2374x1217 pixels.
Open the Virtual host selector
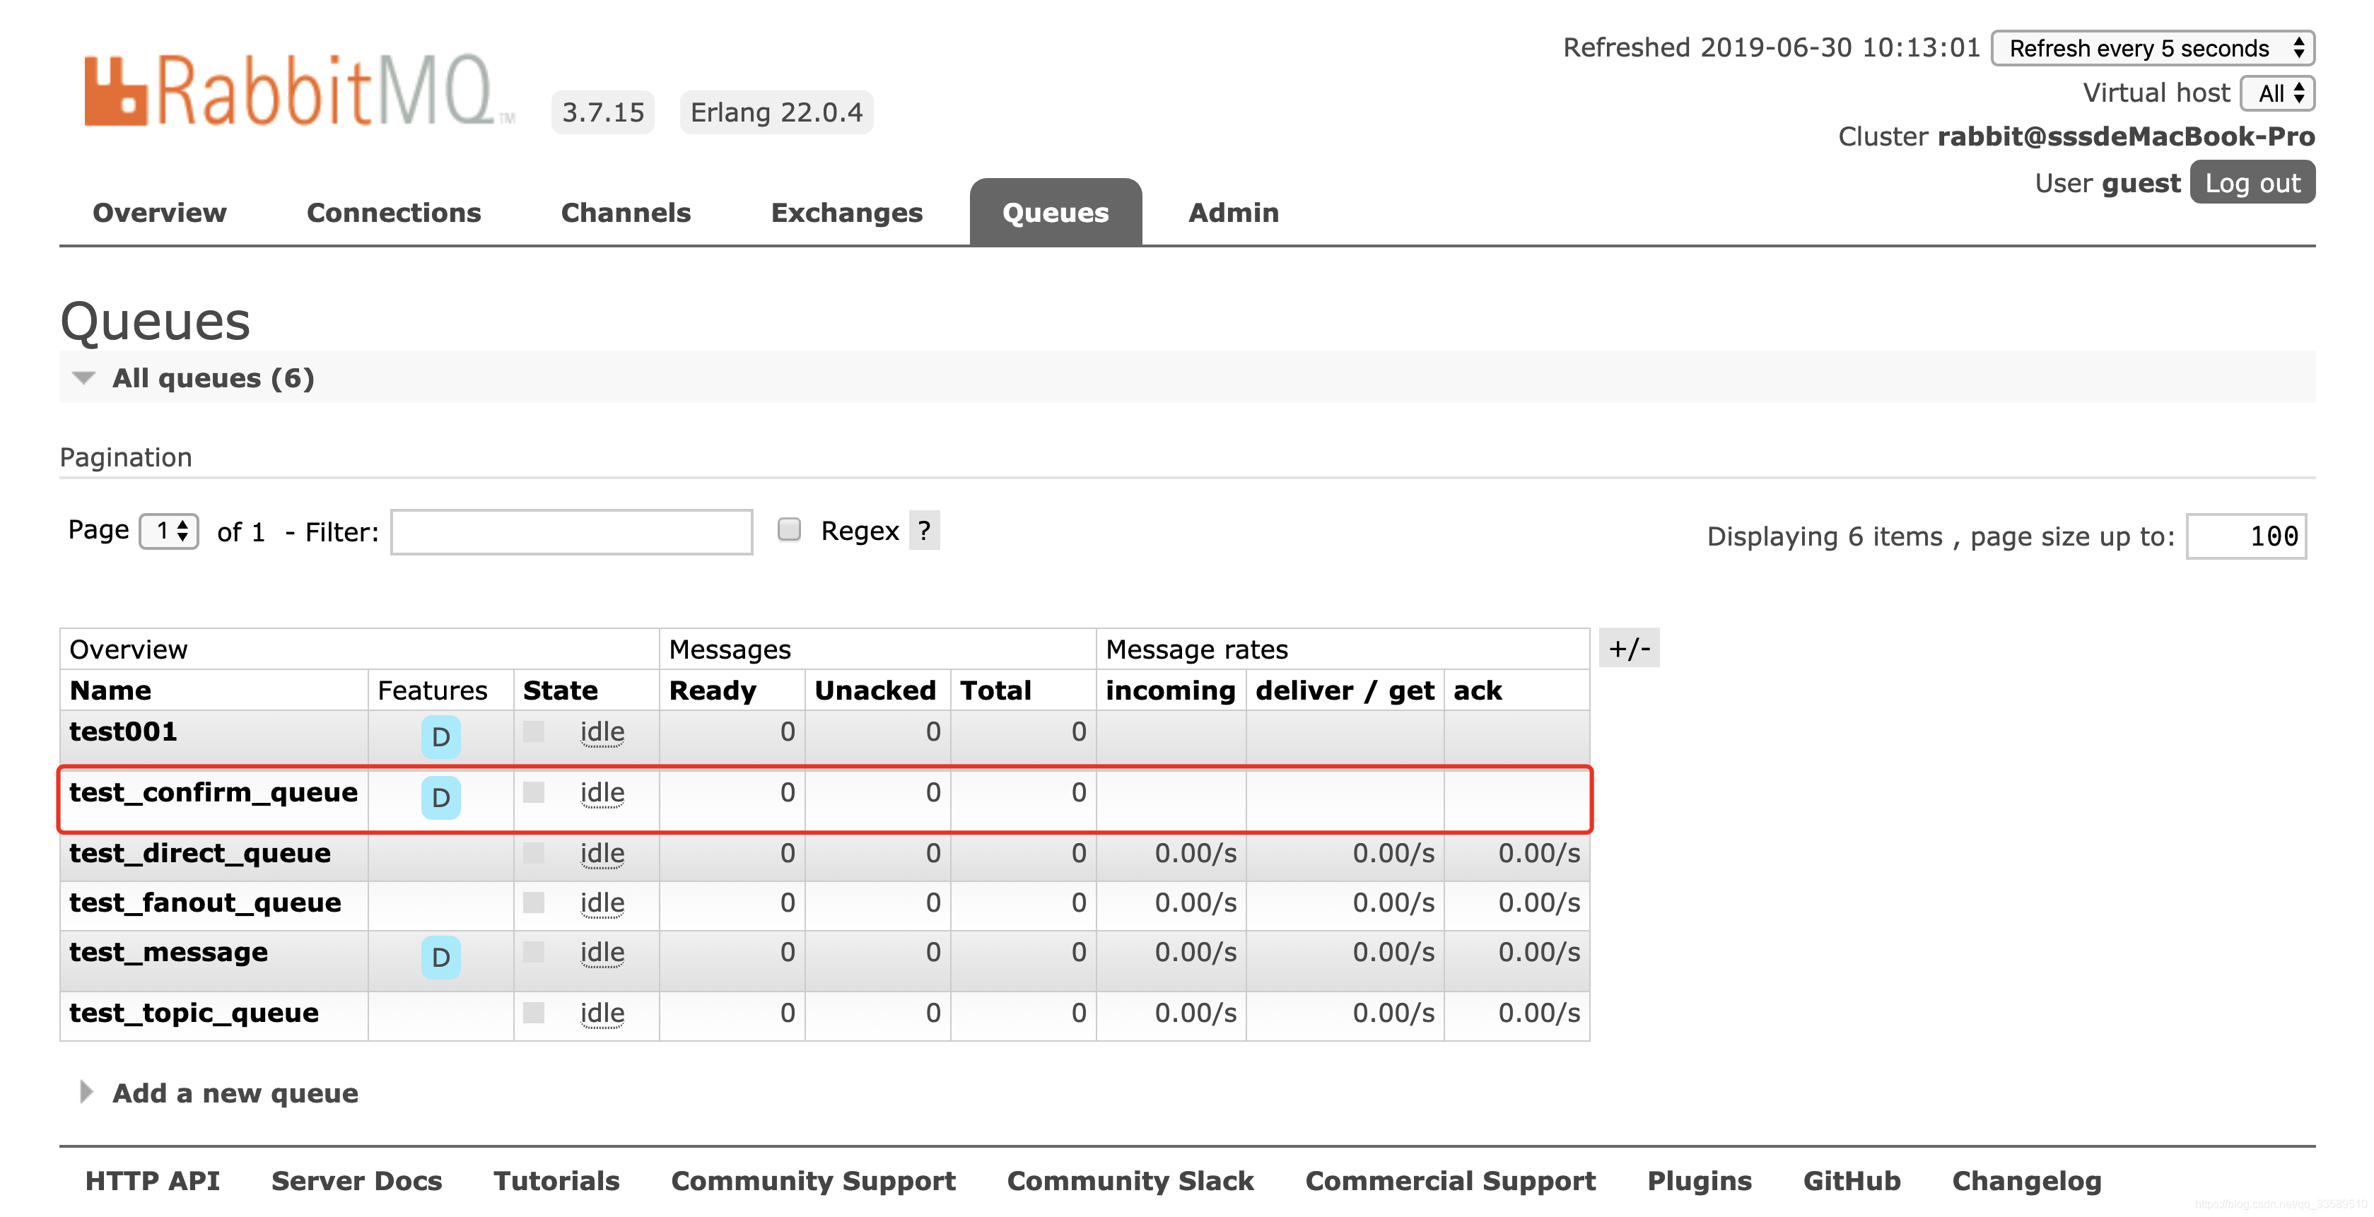[2277, 93]
